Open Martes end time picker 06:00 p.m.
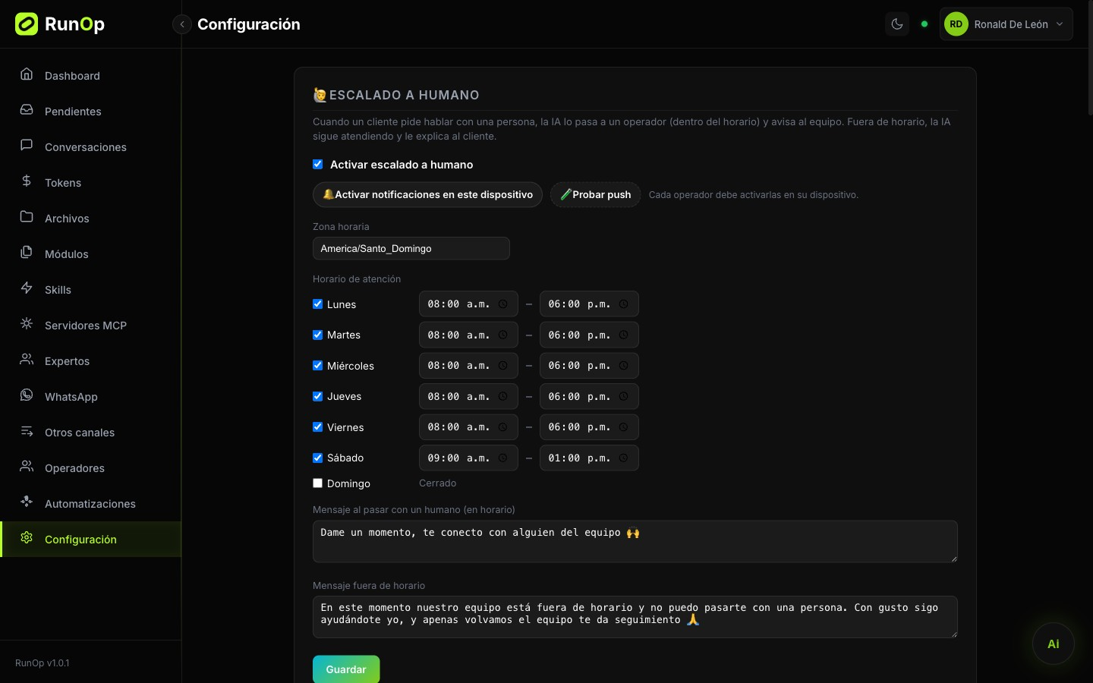The width and height of the screenshot is (1093, 683). click(x=589, y=335)
